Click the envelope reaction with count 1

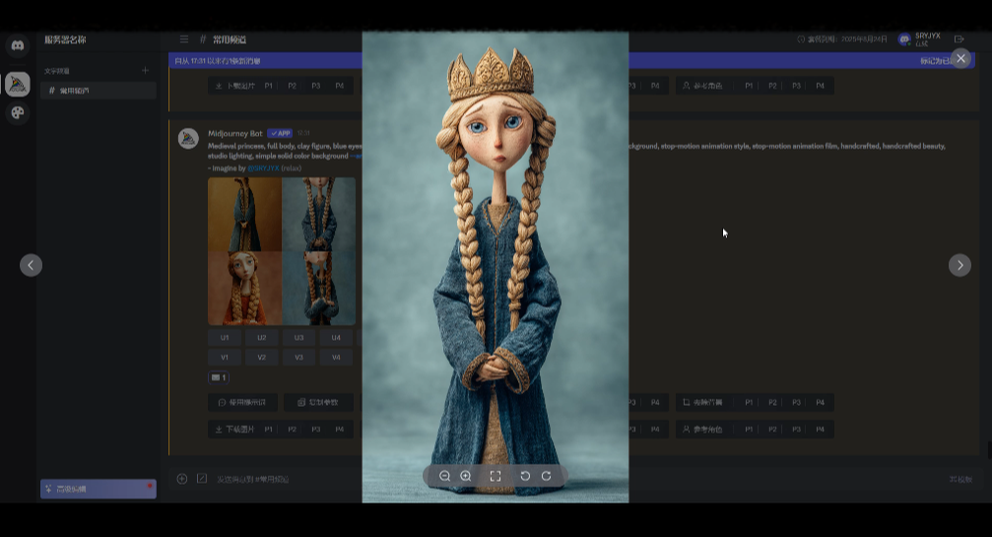click(x=219, y=377)
